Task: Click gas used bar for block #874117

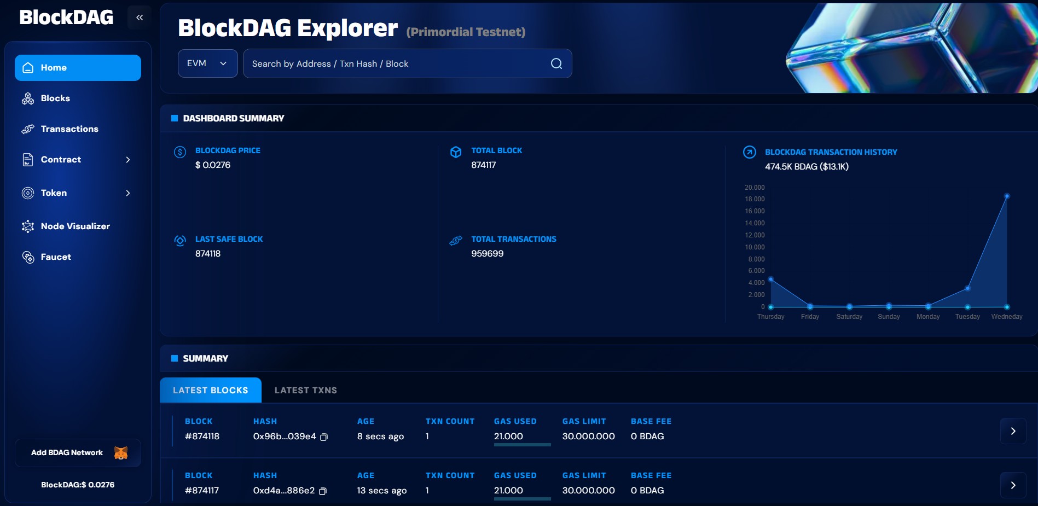Action: pos(523,499)
